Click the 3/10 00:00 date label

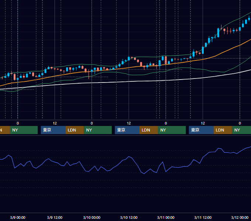[92, 217]
